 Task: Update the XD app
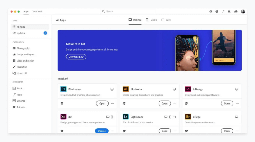[102, 131]
